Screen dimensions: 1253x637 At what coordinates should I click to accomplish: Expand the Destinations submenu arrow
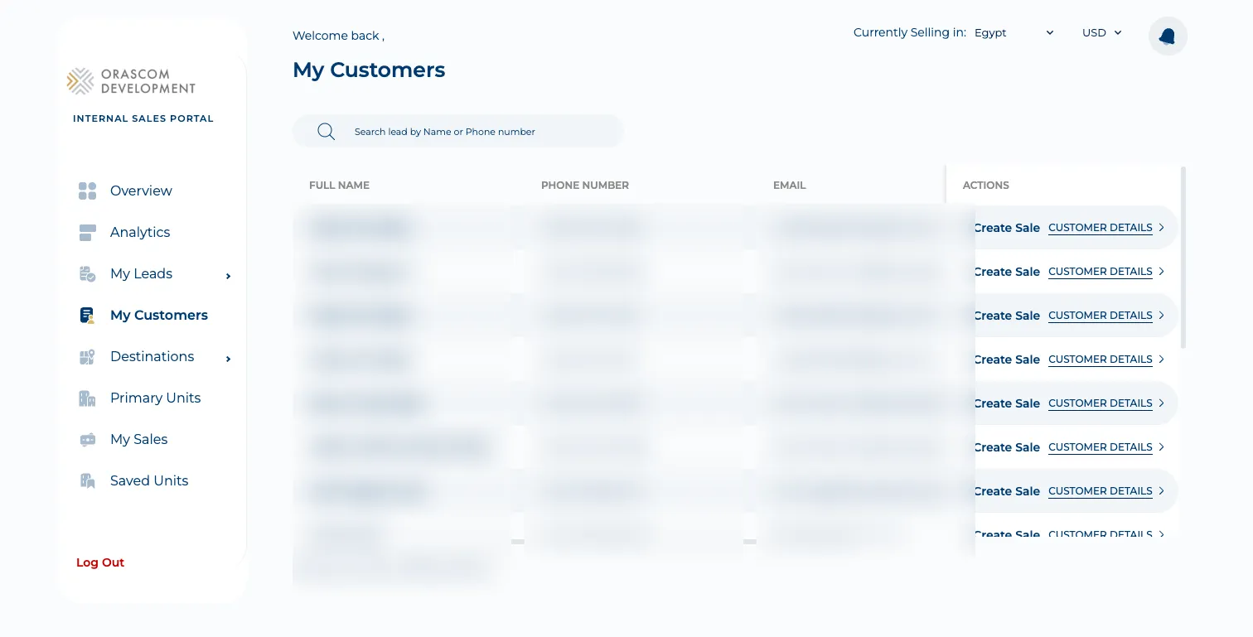point(228,359)
